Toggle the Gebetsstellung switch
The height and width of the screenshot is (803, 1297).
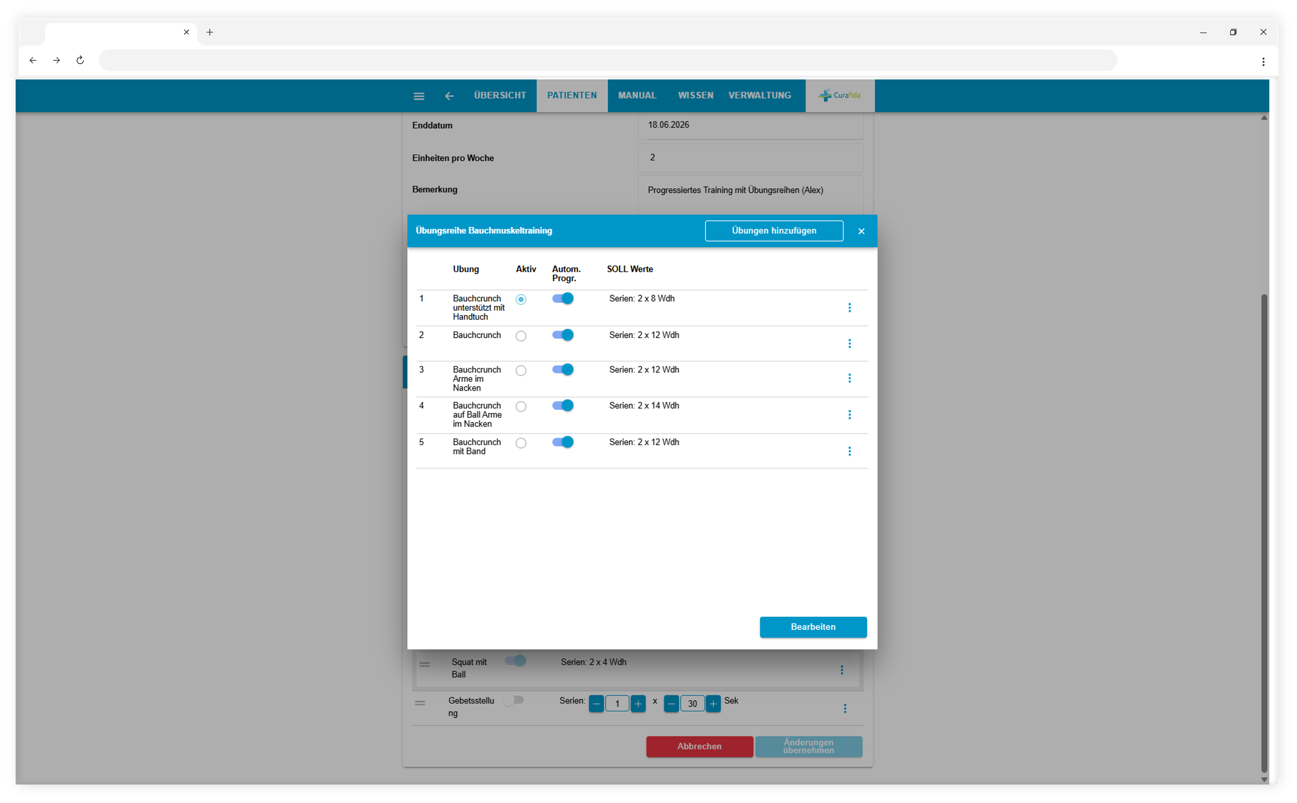(514, 701)
